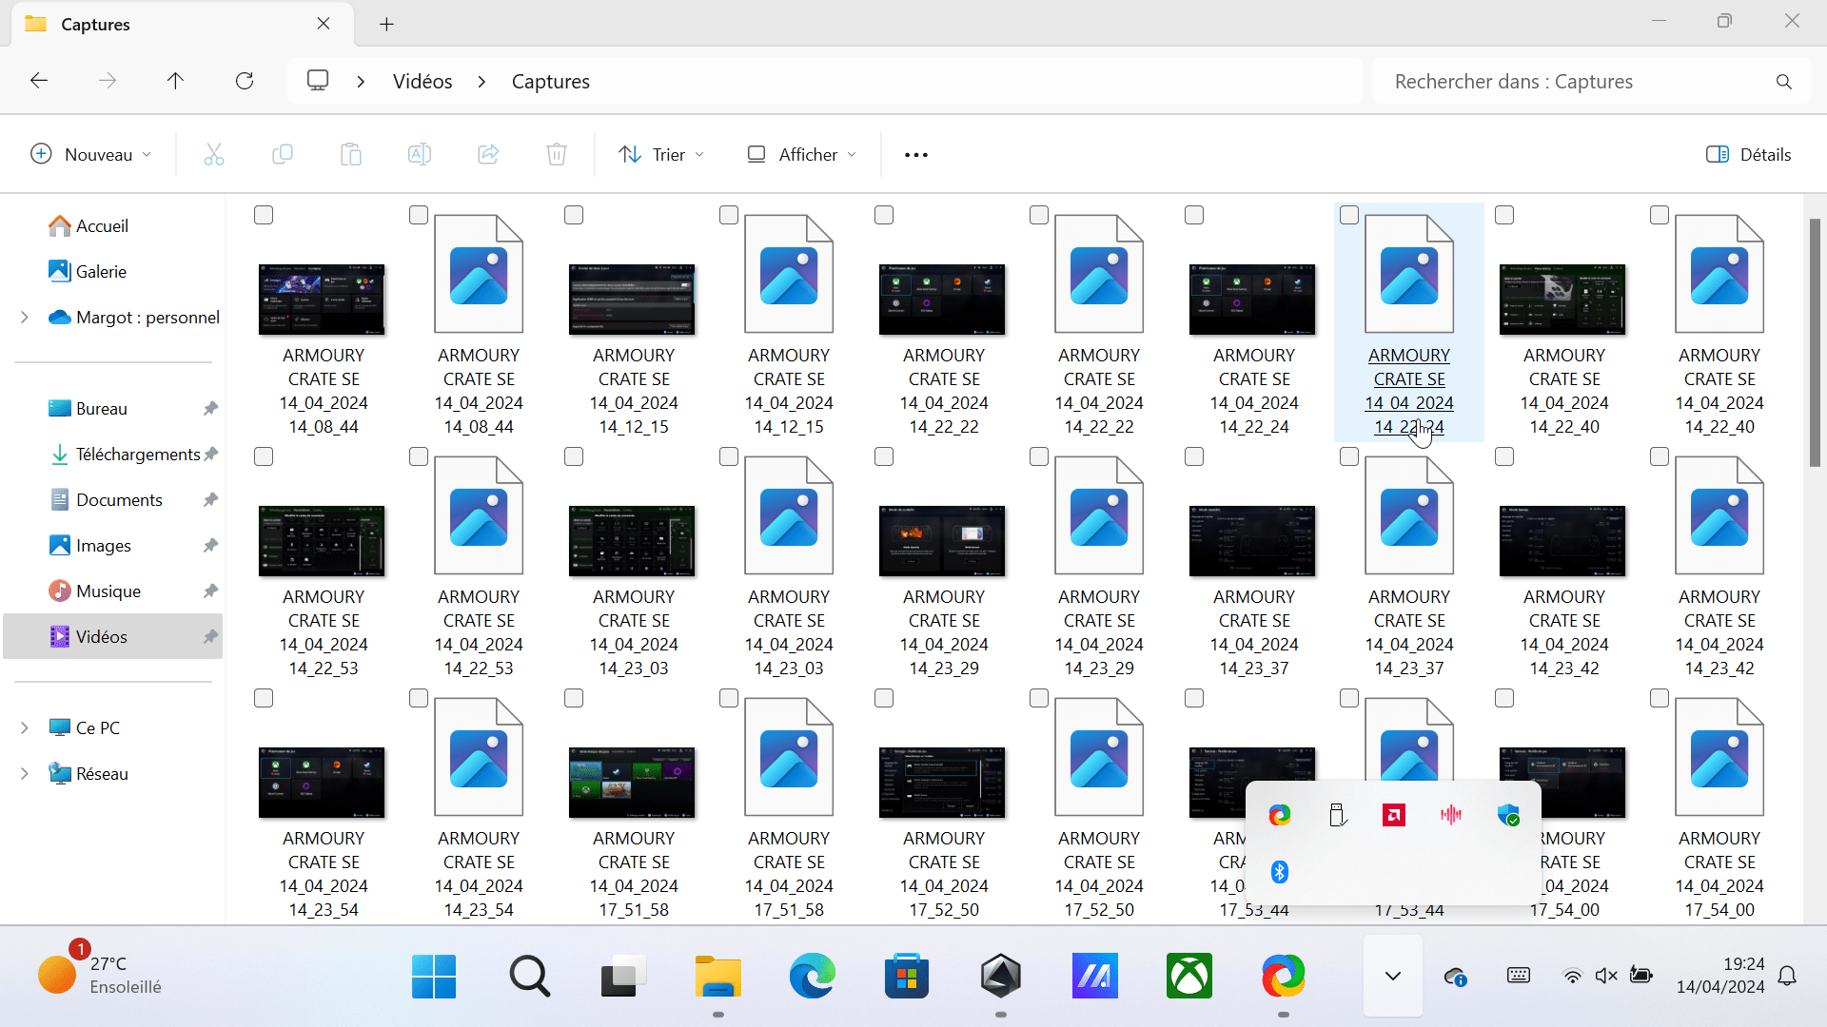Switch to the Captures tab

click(x=181, y=24)
